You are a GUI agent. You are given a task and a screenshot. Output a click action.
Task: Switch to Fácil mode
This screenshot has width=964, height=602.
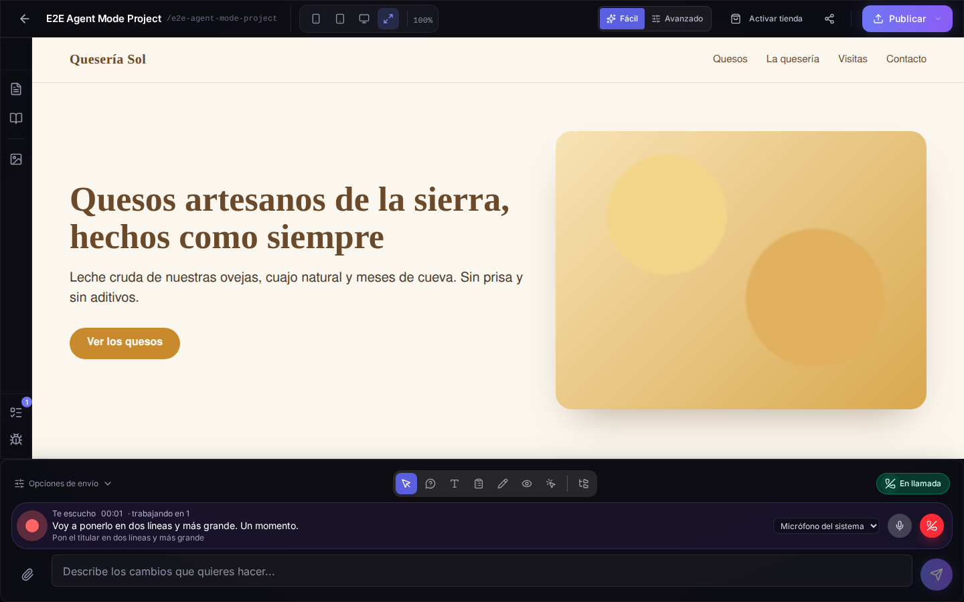(x=622, y=19)
